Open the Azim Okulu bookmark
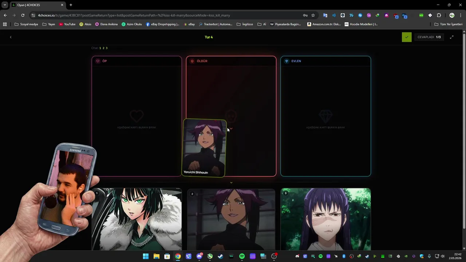The height and width of the screenshot is (262, 466). pyautogui.click(x=132, y=24)
